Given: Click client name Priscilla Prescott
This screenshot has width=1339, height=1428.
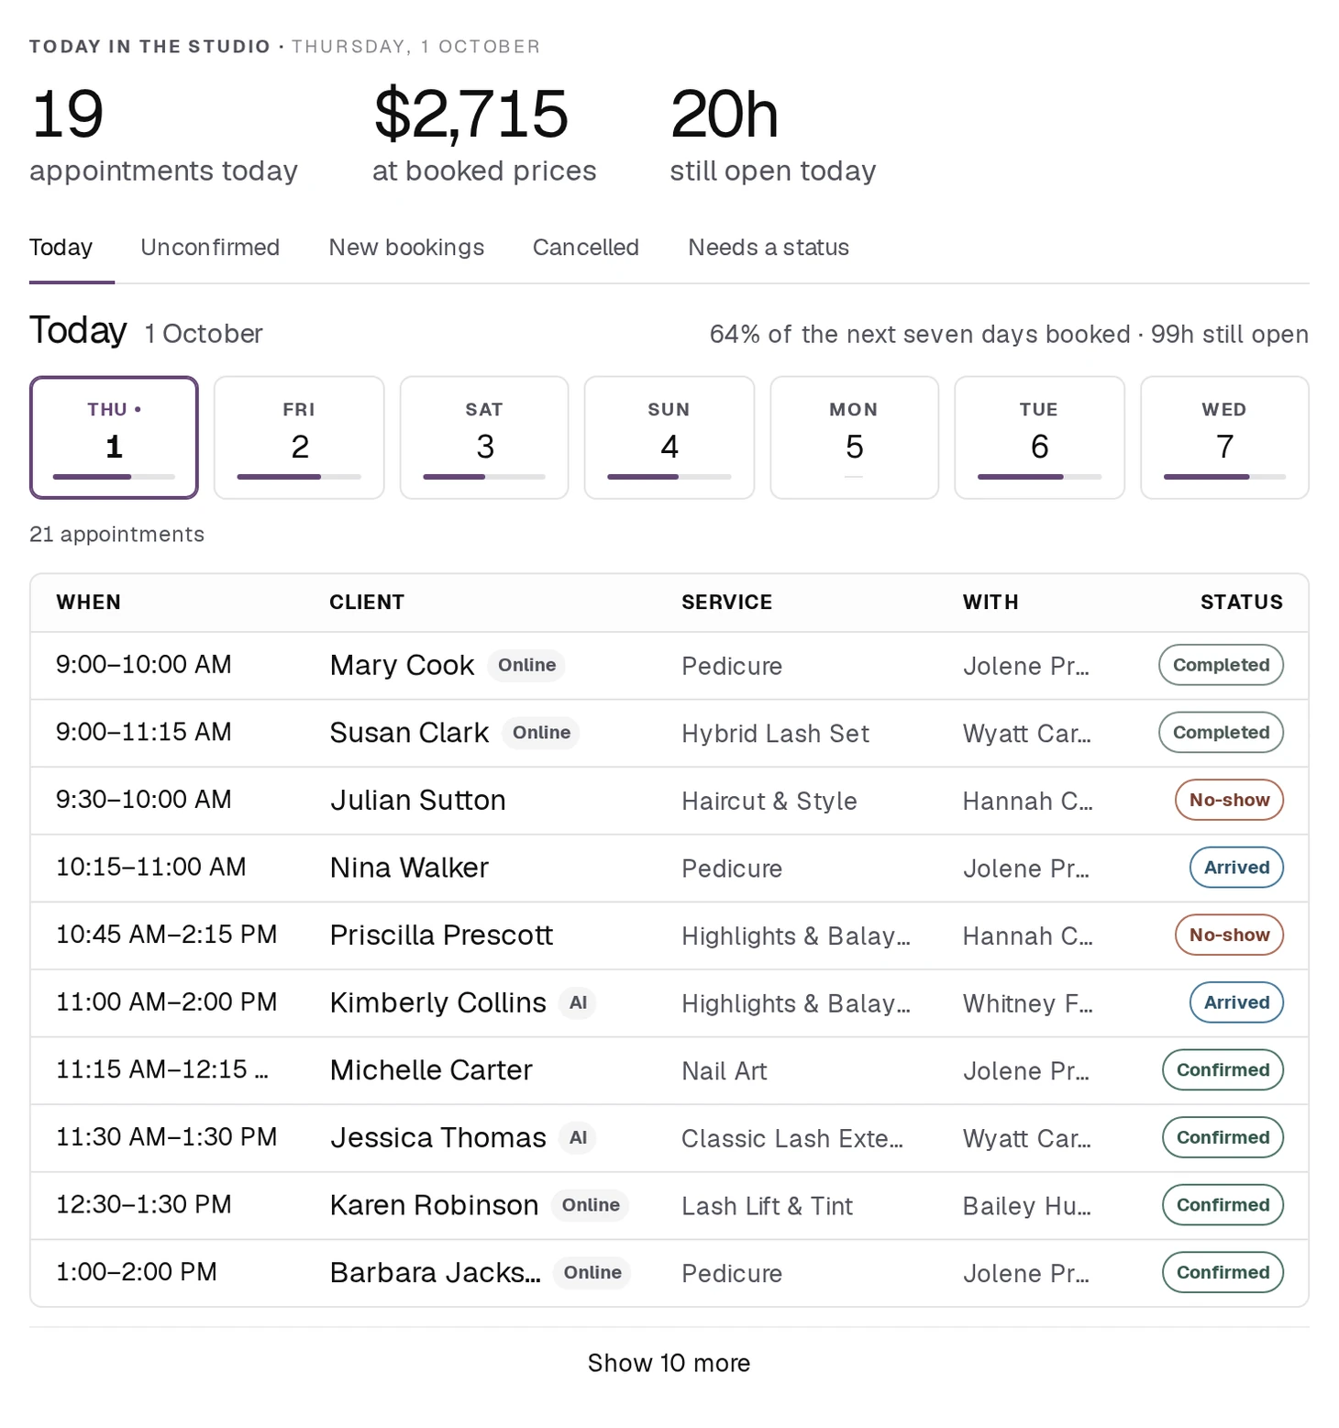Looking at the screenshot, I should click(441, 935).
